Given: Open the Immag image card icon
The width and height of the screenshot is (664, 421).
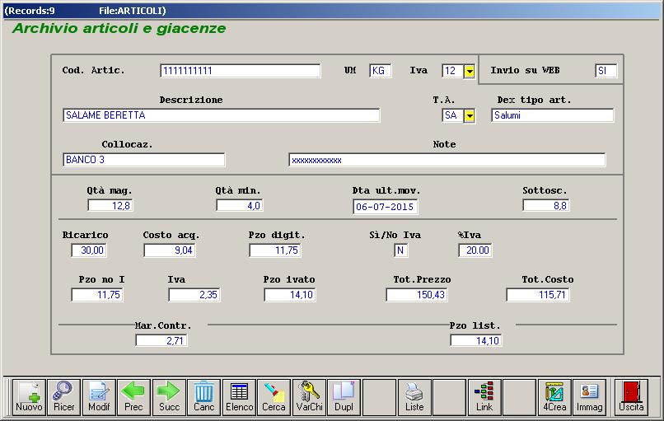Looking at the screenshot, I should click(x=590, y=397).
